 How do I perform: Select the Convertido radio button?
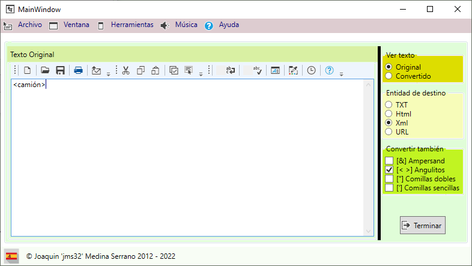tap(389, 76)
